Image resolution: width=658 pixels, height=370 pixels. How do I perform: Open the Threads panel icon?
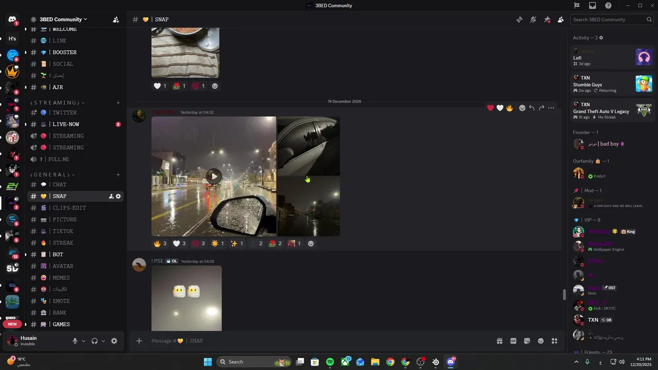click(x=520, y=20)
